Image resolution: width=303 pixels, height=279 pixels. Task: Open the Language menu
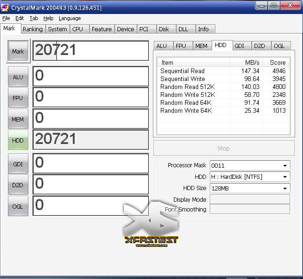[70, 18]
